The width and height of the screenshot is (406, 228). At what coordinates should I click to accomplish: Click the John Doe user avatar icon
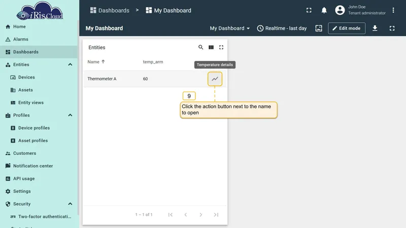[340, 10]
